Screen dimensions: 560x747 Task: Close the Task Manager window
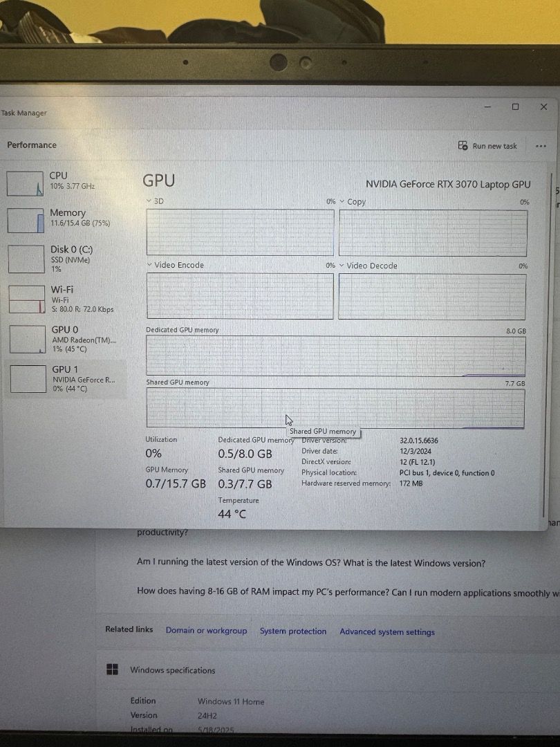tap(544, 107)
